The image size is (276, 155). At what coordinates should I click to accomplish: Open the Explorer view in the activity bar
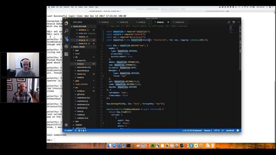click(x=66, y=23)
